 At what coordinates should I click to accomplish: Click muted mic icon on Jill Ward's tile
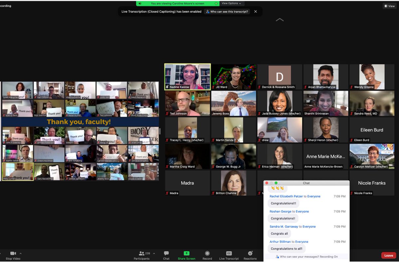(x=213, y=87)
